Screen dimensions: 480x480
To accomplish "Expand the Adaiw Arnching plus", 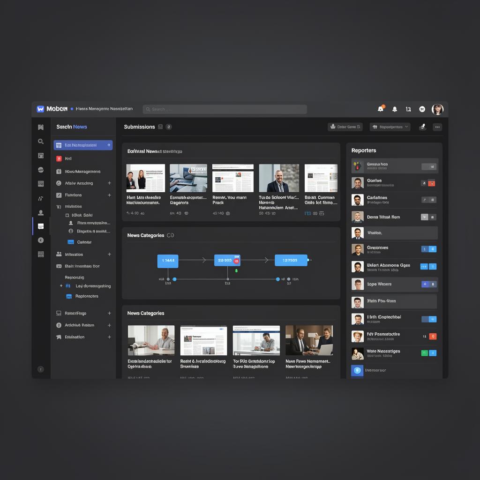I will pos(109,183).
